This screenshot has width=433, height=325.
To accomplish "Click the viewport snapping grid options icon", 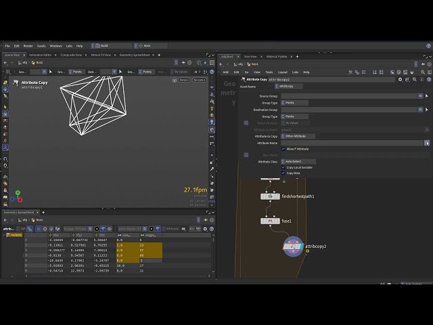I will pyautogui.click(x=8, y=72).
